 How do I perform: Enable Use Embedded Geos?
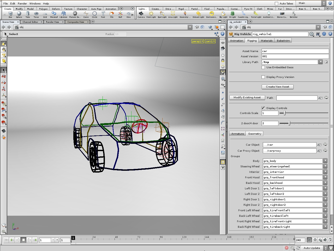[x=263, y=67]
